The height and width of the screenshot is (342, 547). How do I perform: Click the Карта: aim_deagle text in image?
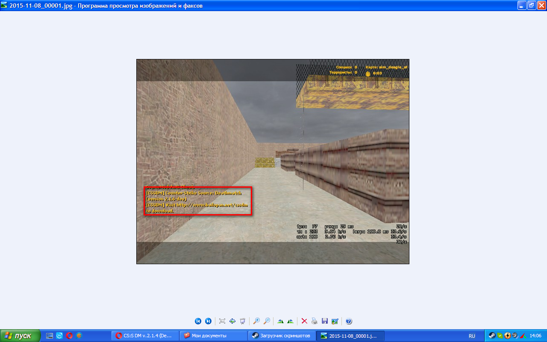pos(387,67)
